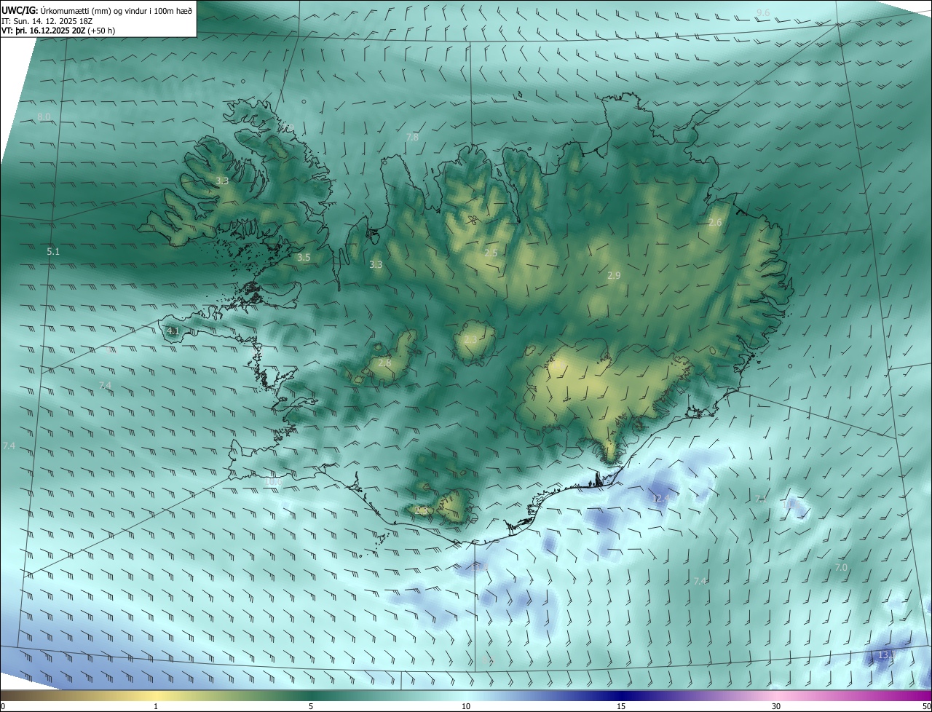Click the 7.8 value label on the map

(x=412, y=137)
